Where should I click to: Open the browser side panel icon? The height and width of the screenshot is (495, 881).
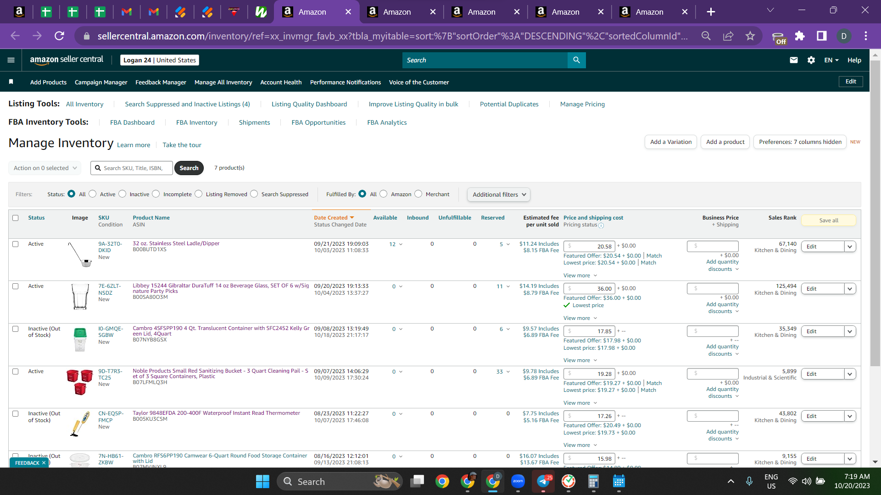tap(822, 36)
